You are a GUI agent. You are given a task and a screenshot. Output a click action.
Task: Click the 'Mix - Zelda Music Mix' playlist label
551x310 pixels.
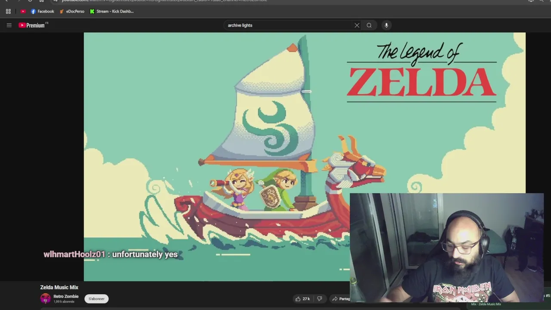[x=486, y=304]
